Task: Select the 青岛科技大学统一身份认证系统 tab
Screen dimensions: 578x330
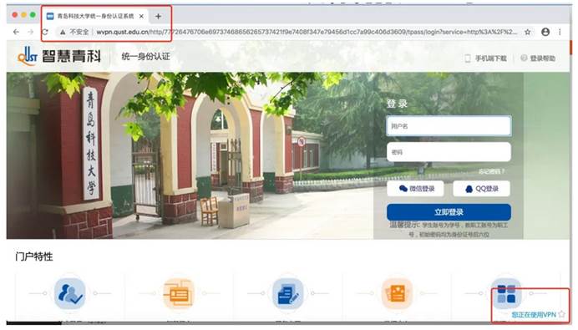Action: tap(95, 16)
